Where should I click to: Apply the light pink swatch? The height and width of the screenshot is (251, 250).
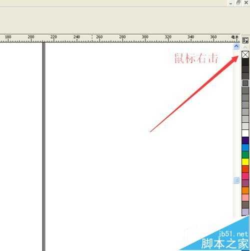(x=245, y=197)
